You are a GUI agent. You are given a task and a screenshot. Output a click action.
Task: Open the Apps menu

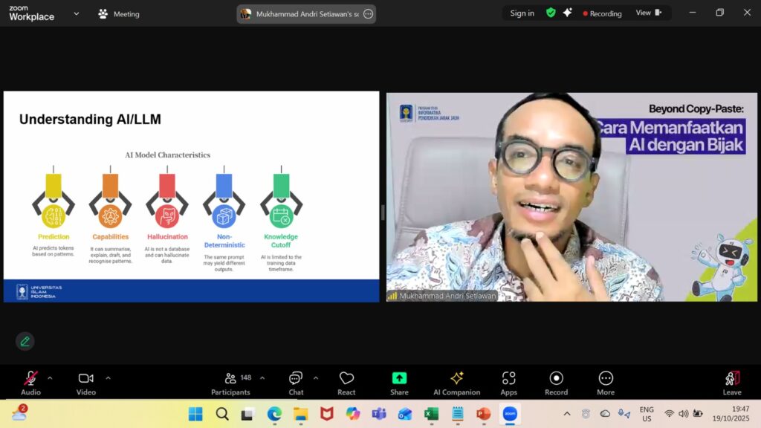[x=508, y=382]
